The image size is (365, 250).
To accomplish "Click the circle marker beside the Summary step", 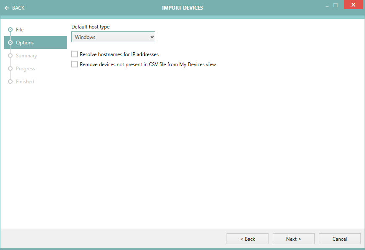I will pos(10,56).
